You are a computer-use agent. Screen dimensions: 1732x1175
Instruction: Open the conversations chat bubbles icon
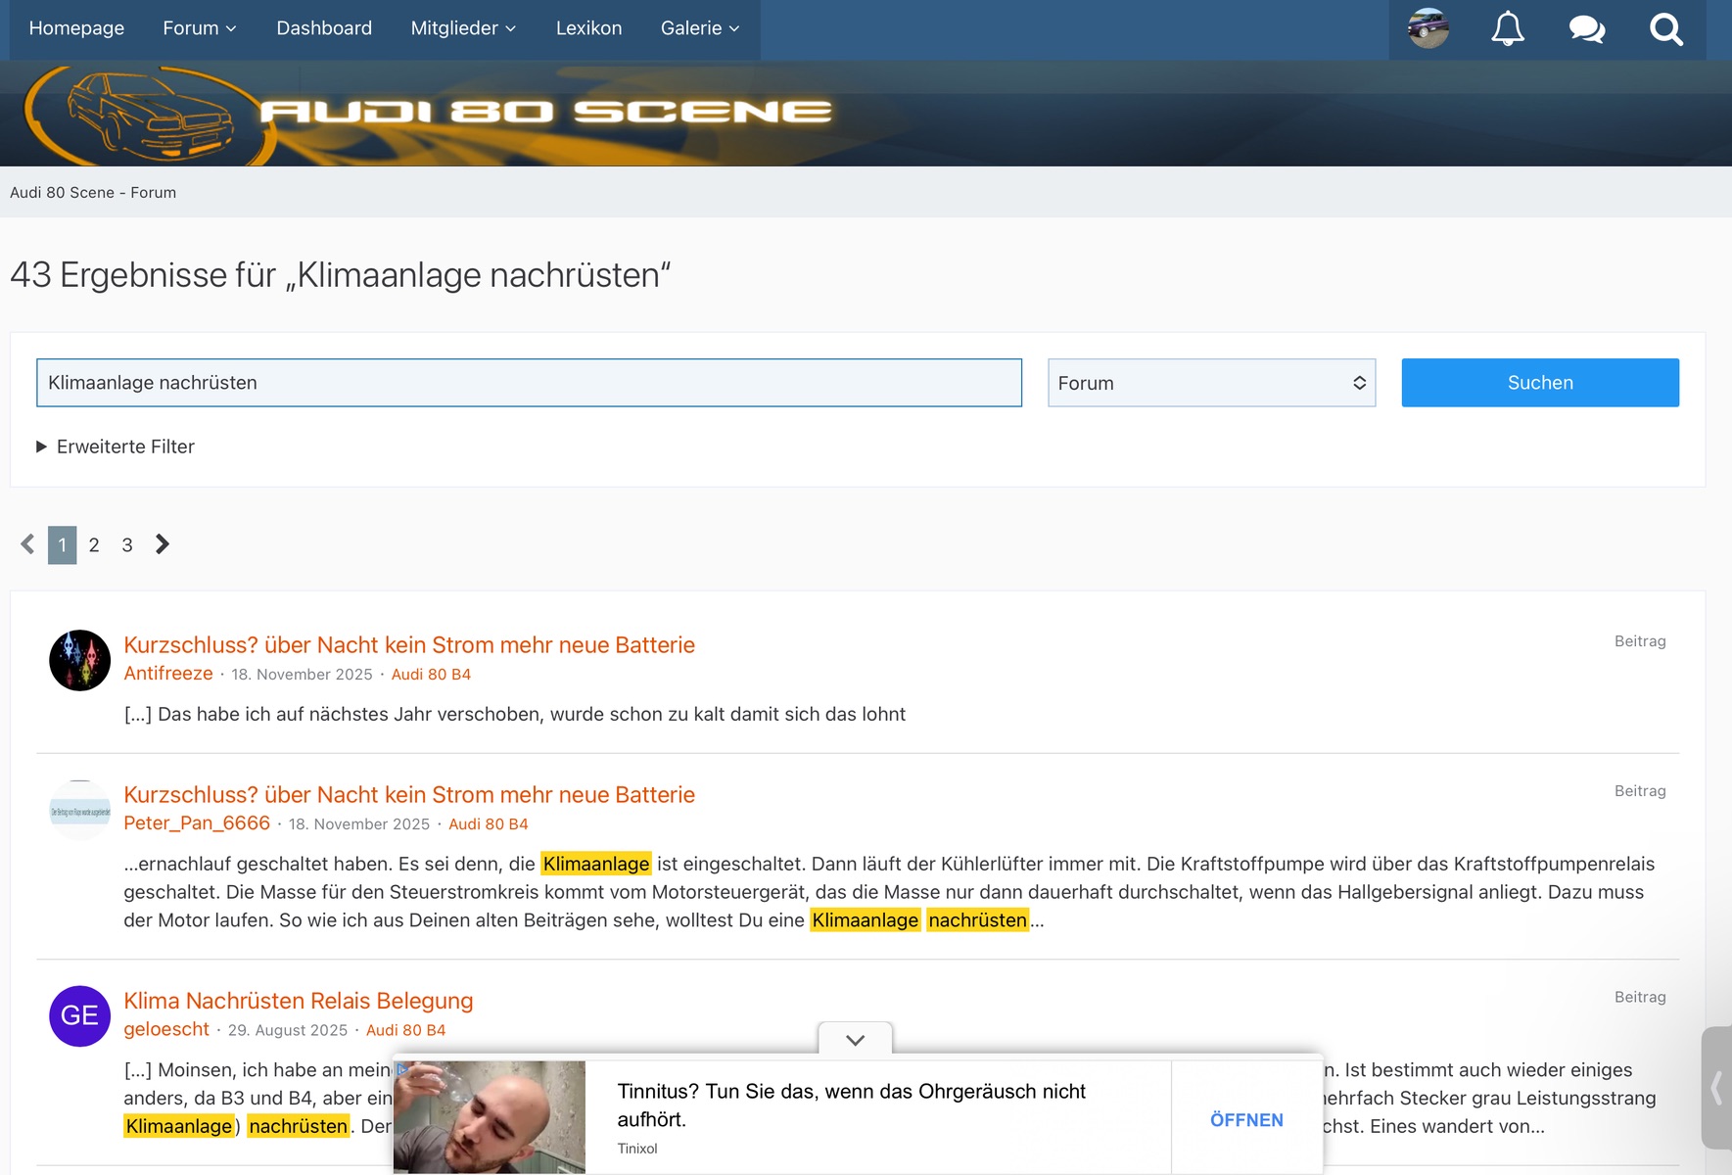coord(1586,29)
